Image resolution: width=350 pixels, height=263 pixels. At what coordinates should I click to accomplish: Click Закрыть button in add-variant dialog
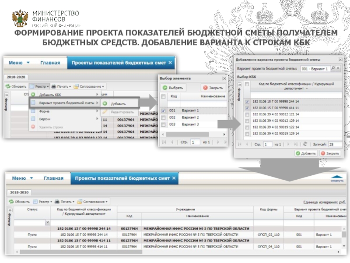tap(330, 153)
